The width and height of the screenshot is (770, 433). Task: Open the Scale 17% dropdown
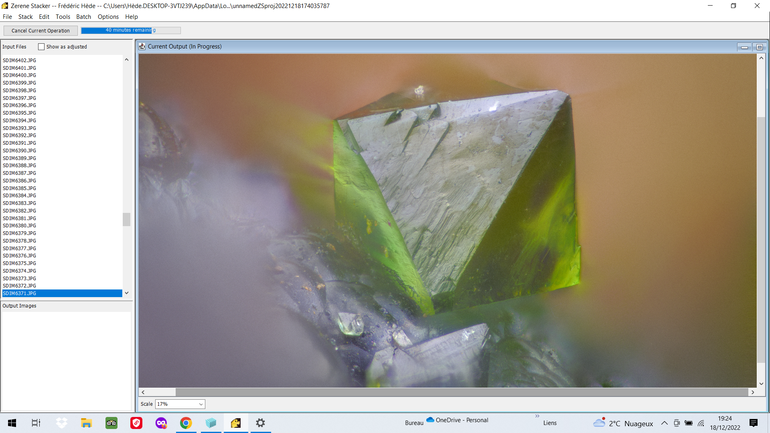180,404
